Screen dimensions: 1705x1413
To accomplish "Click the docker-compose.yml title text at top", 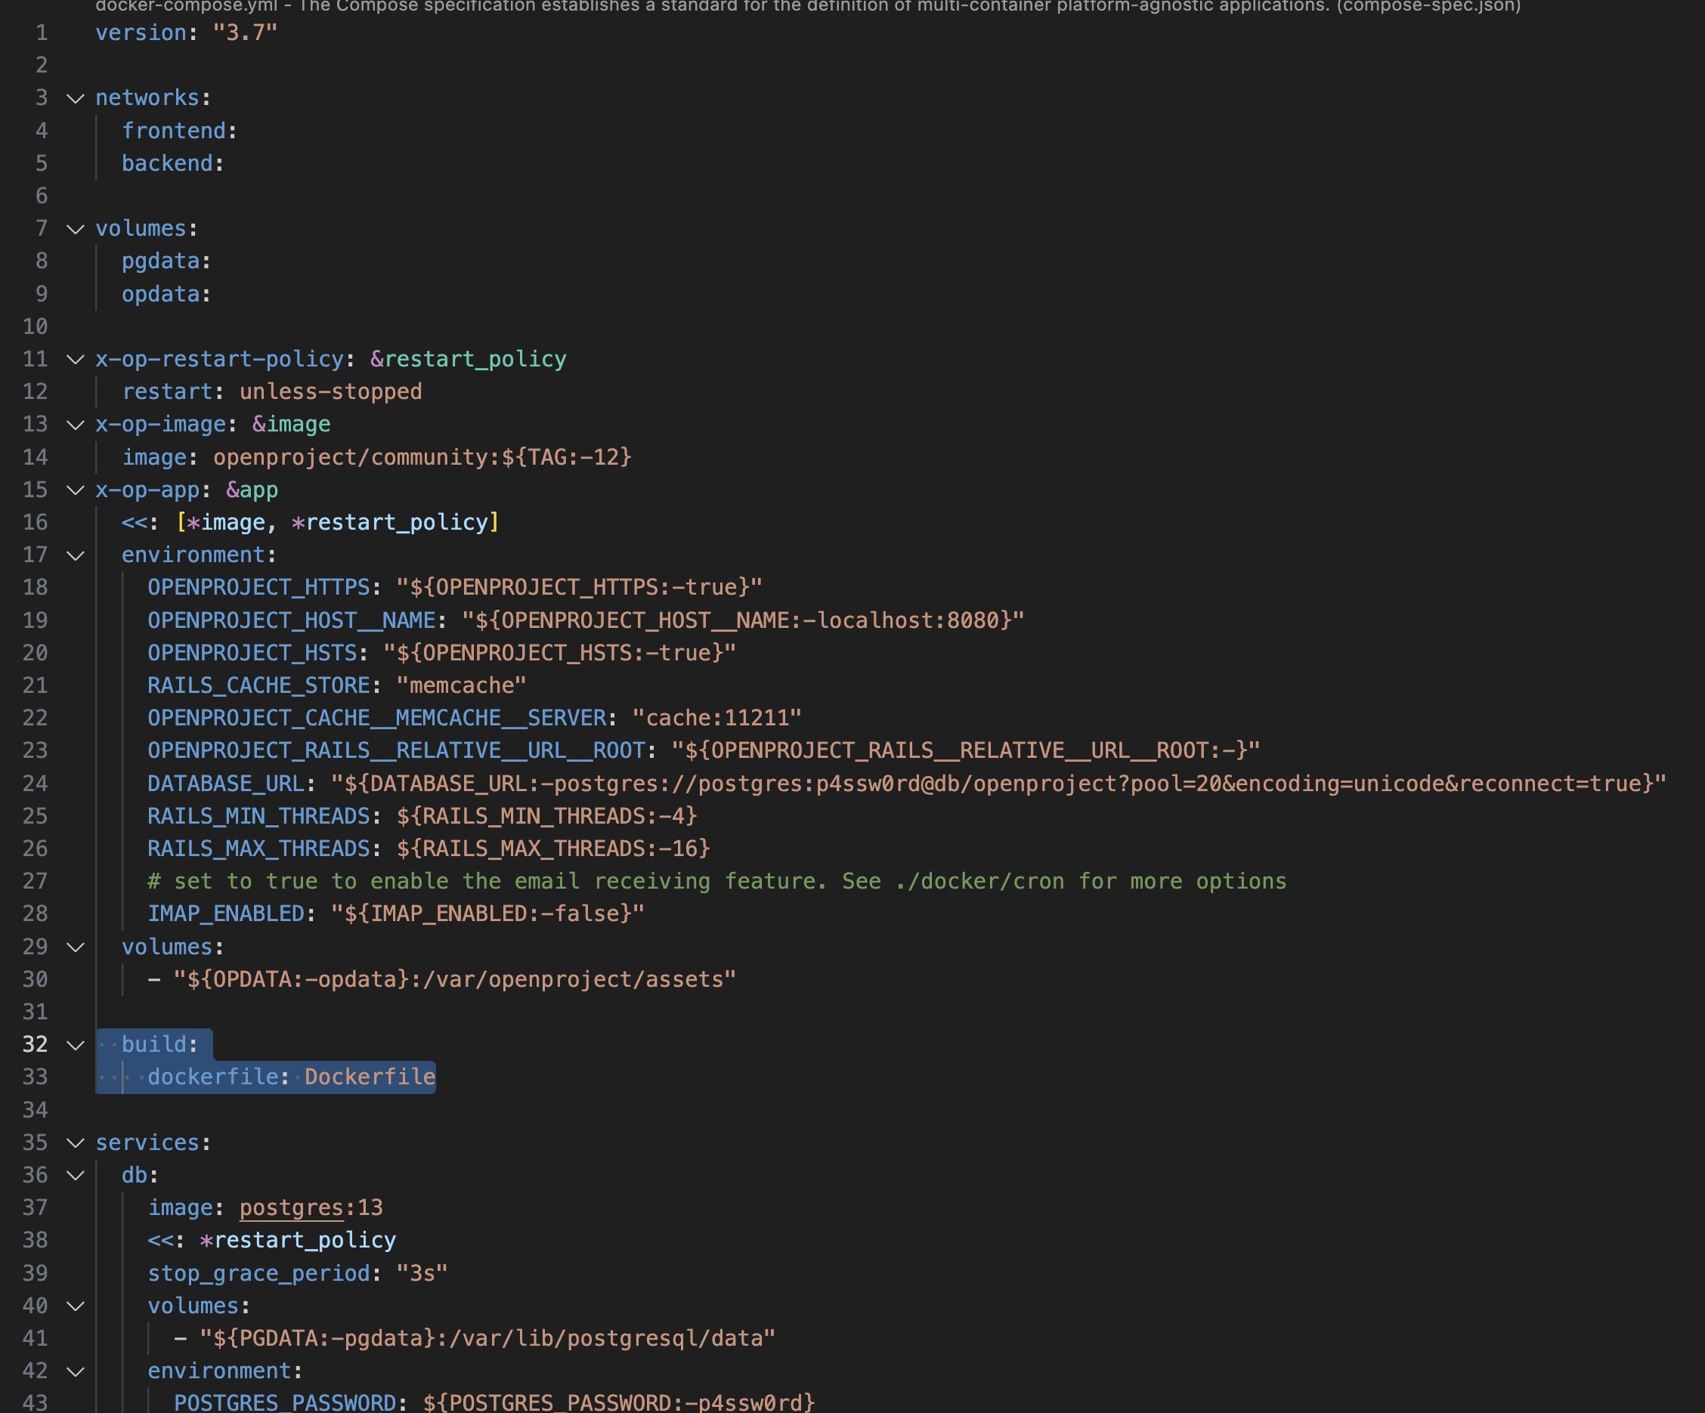I will coord(187,7).
